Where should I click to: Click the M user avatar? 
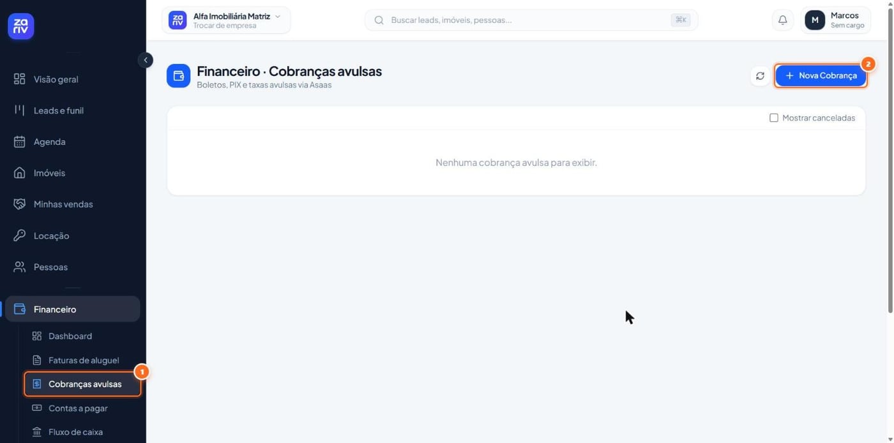tap(815, 20)
